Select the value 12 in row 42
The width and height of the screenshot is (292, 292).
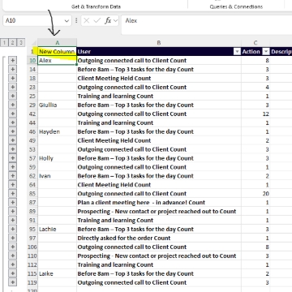coord(255,114)
